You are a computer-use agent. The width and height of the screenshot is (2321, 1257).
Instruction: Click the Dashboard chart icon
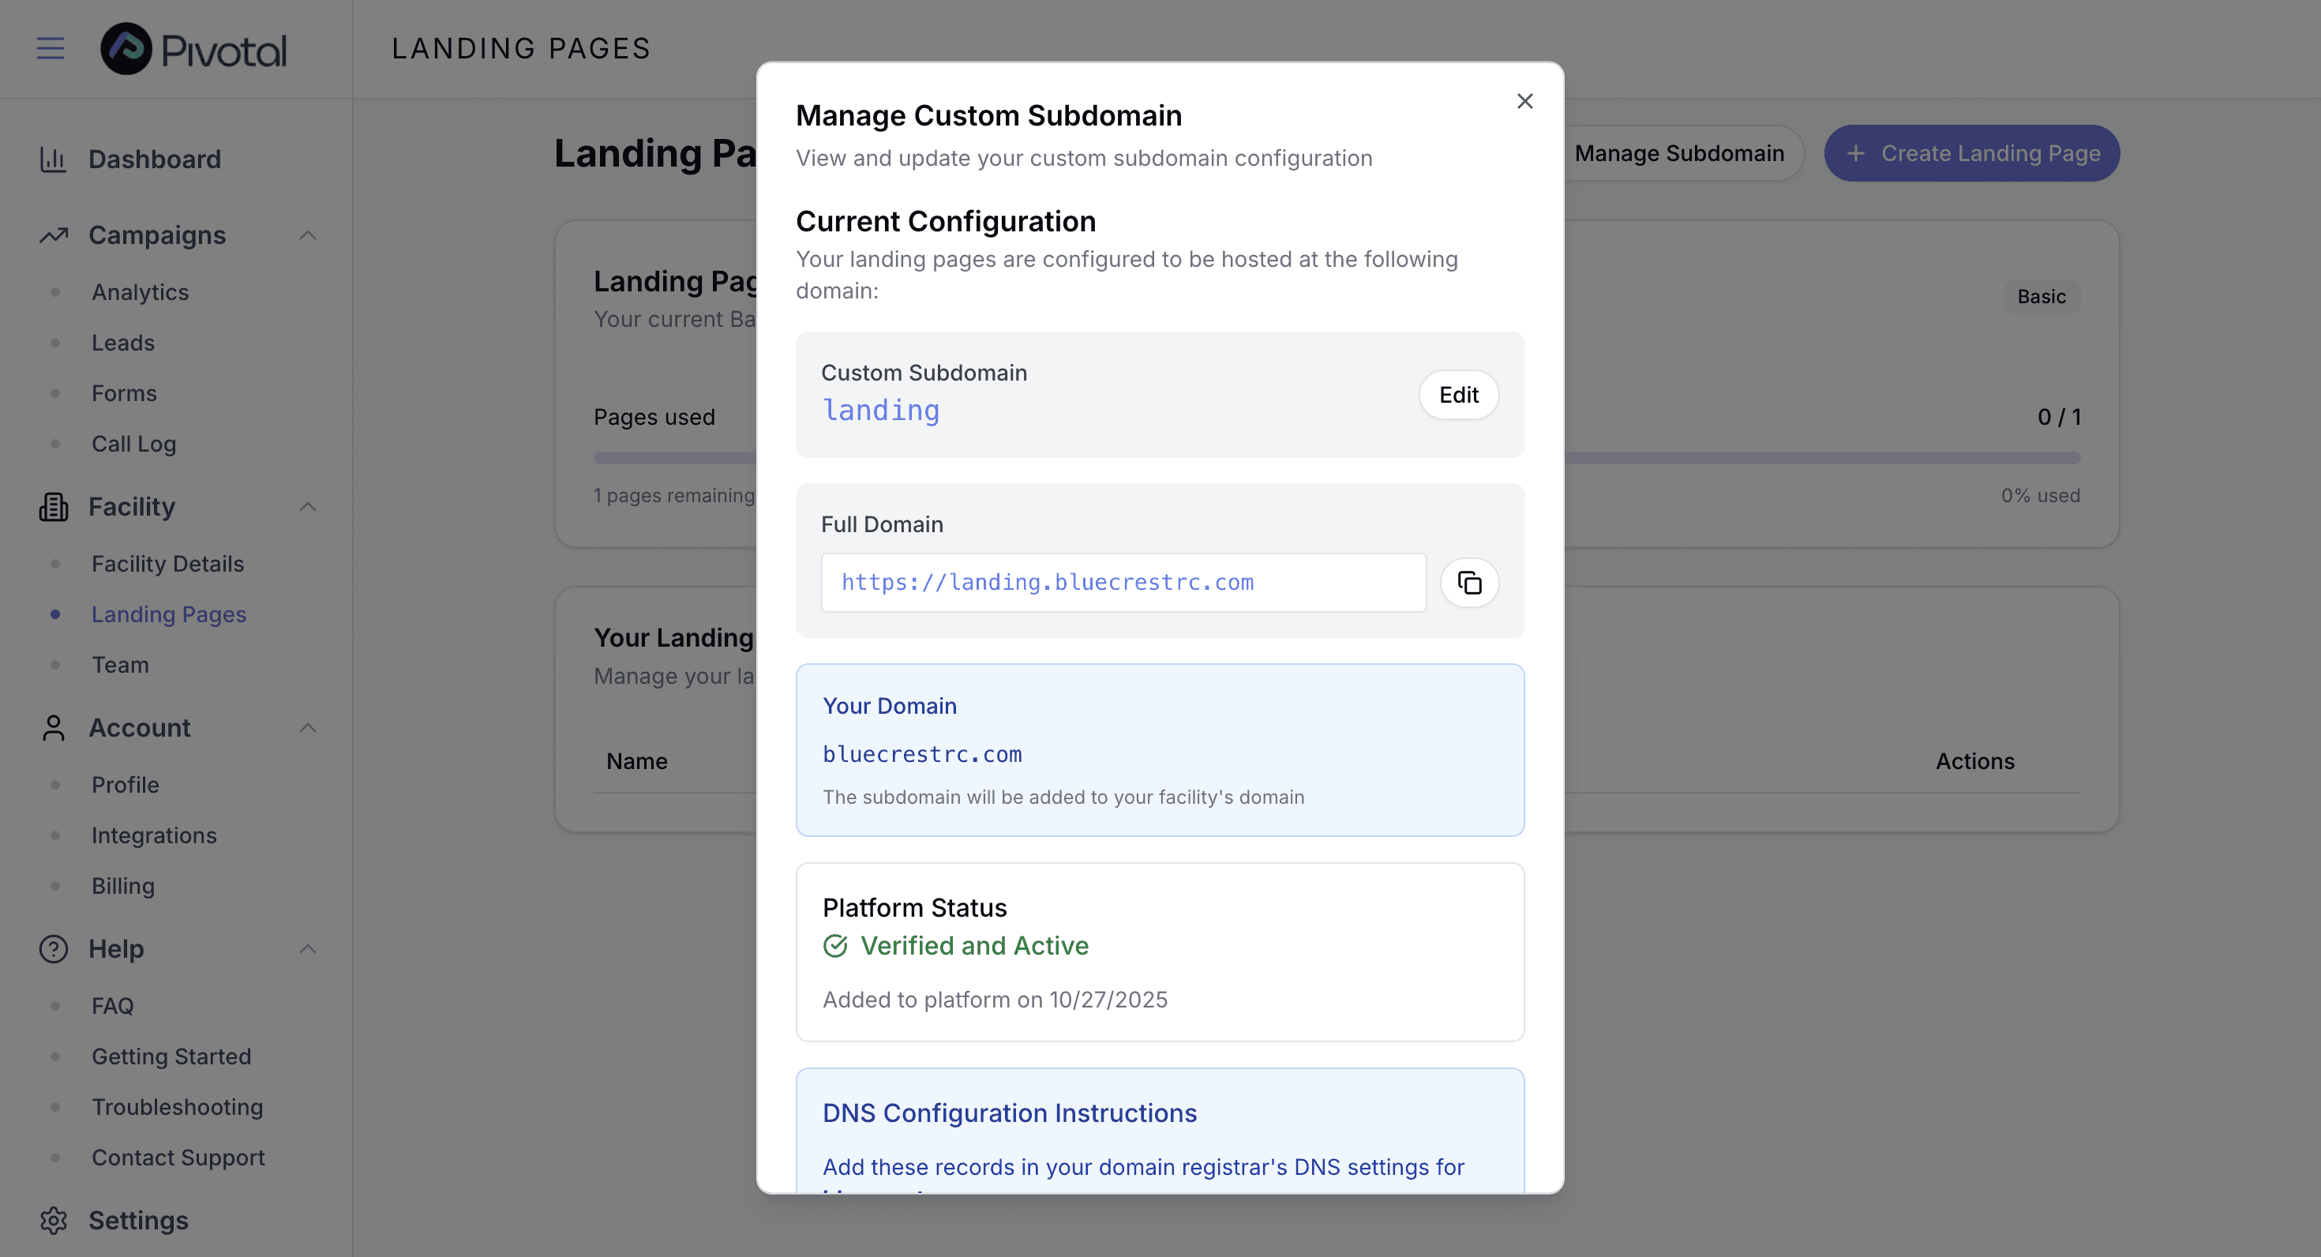tap(53, 159)
